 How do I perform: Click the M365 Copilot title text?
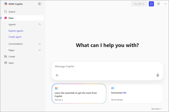point(15,4)
